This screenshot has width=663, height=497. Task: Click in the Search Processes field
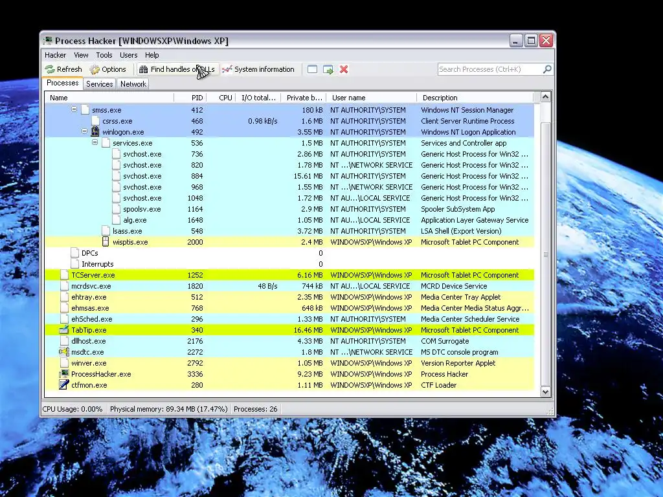click(x=489, y=69)
